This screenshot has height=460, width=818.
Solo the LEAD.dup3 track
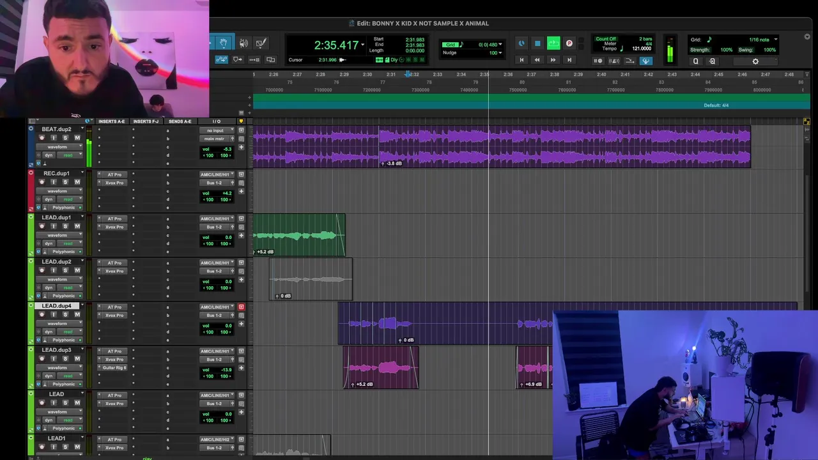coord(65,358)
